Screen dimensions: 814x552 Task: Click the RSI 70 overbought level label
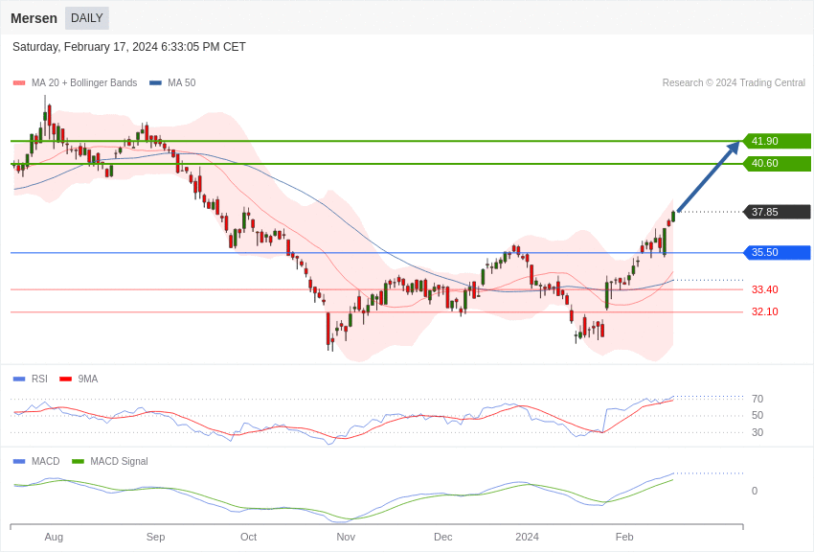click(x=757, y=400)
